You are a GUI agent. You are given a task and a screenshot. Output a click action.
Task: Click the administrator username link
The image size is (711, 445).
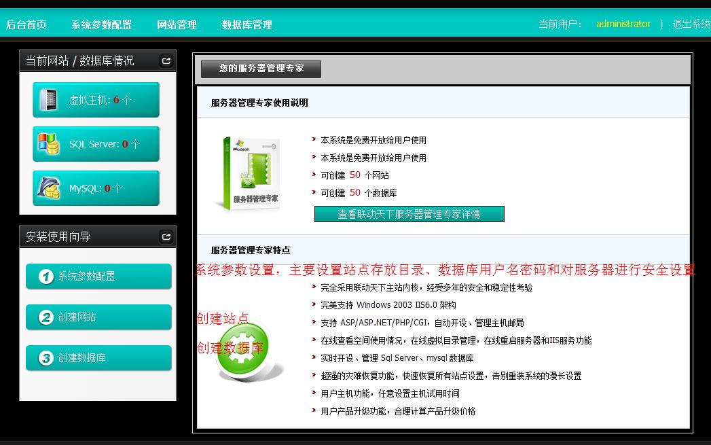[623, 23]
